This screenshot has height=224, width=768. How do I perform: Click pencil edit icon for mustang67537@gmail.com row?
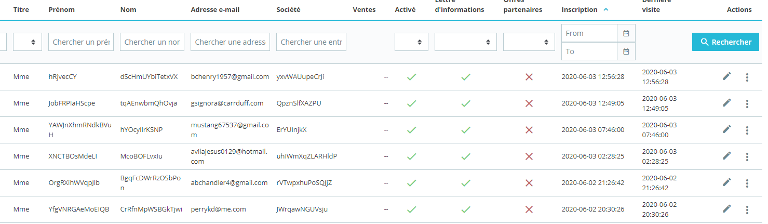point(726,129)
